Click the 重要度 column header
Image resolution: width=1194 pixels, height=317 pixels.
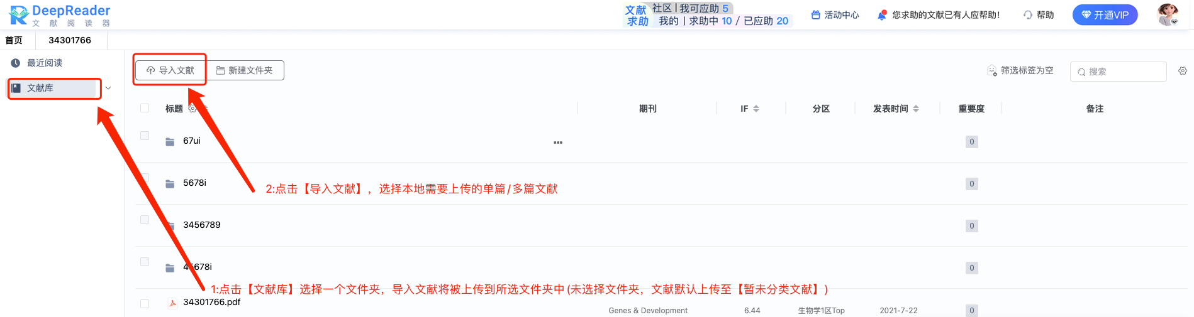point(971,109)
